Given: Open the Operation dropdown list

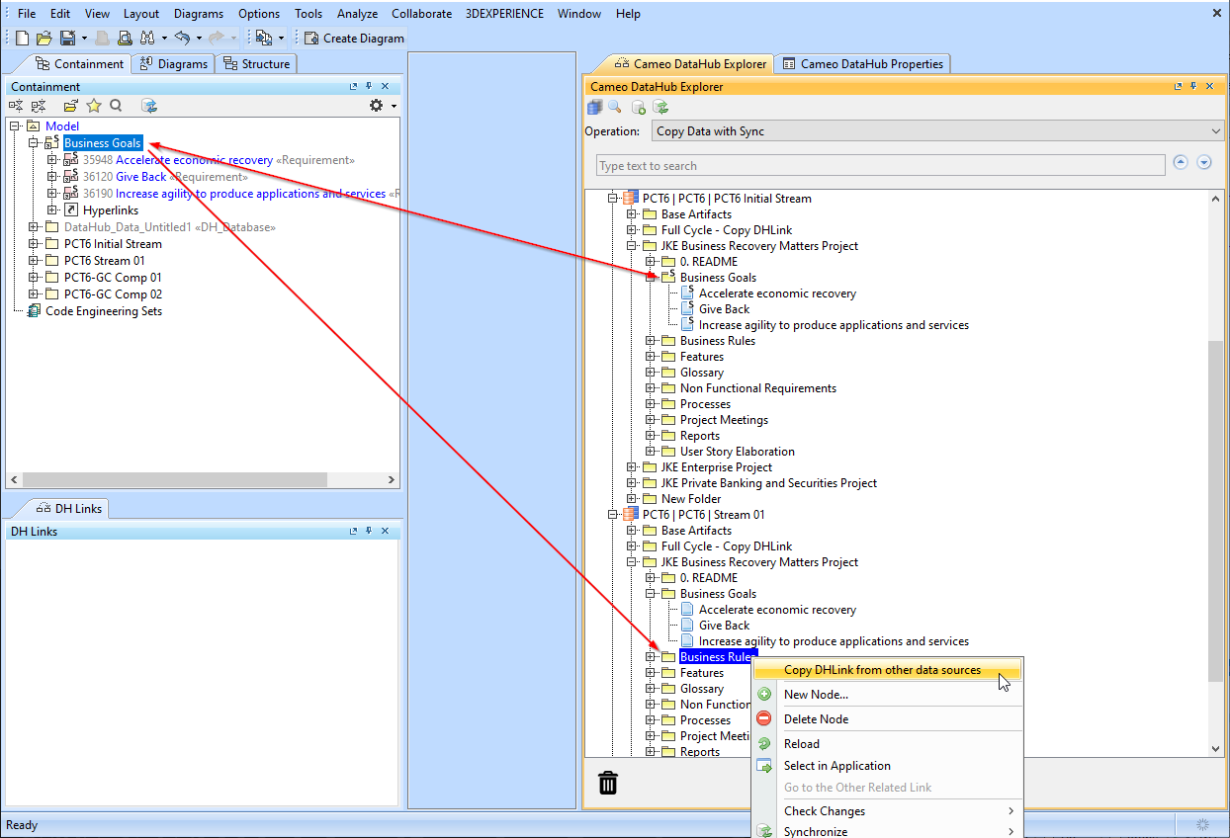Looking at the screenshot, I should tap(1216, 131).
